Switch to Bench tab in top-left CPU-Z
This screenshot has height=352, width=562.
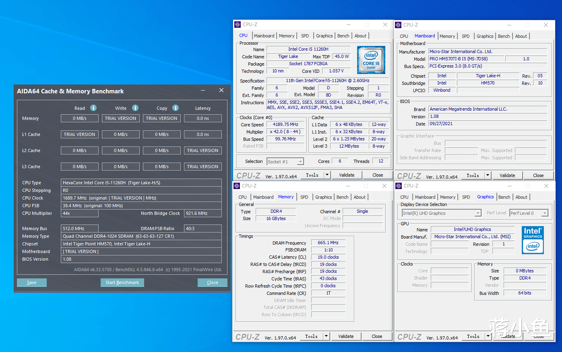pyautogui.click(x=343, y=36)
